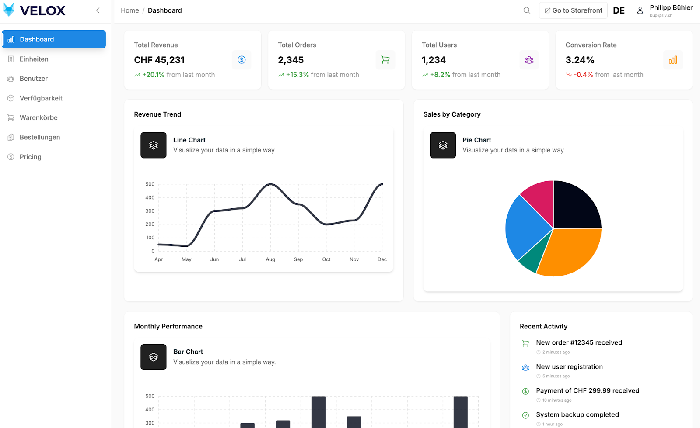
Task: Click the payment received dollar icon
Action: point(525,391)
